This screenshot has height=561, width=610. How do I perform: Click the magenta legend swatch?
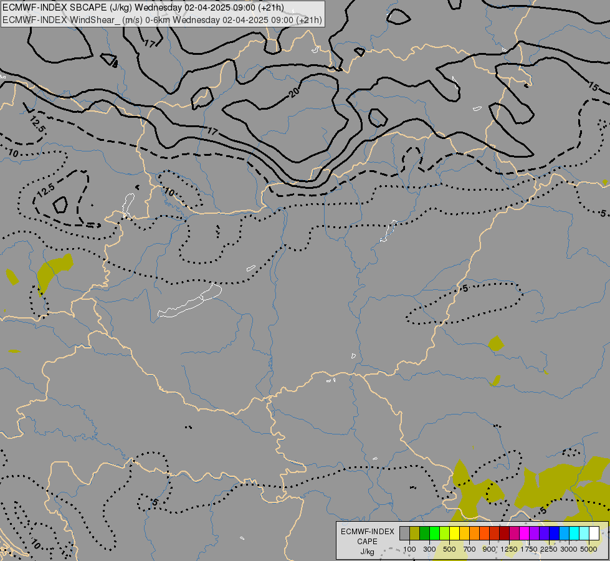pyautogui.click(x=525, y=534)
